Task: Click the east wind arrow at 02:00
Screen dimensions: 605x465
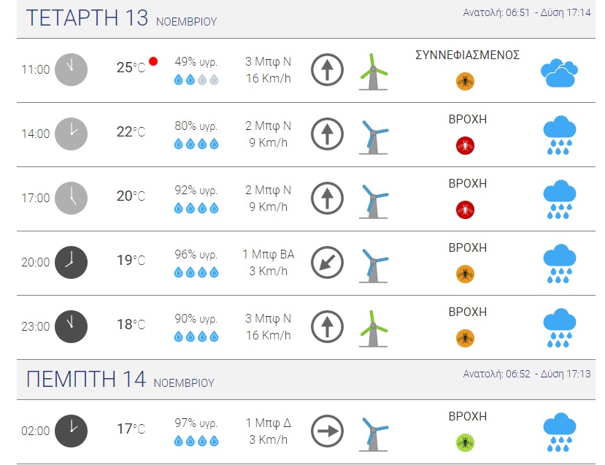Action: pos(327,431)
